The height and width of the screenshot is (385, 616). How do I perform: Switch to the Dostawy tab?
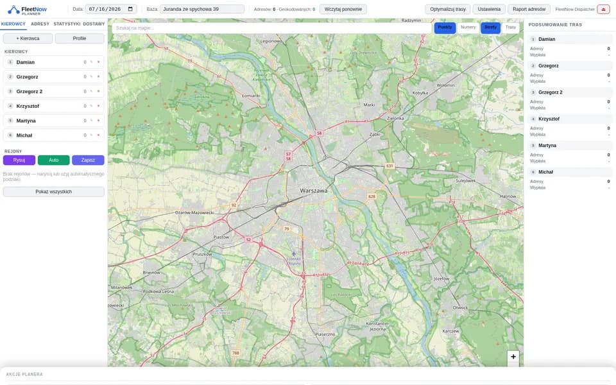pos(94,24)
